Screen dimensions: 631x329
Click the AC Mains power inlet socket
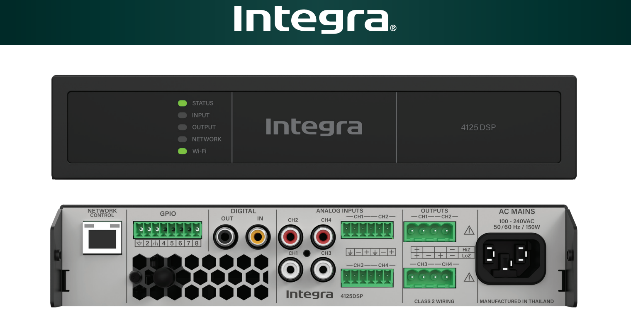[x=510, y=258]
